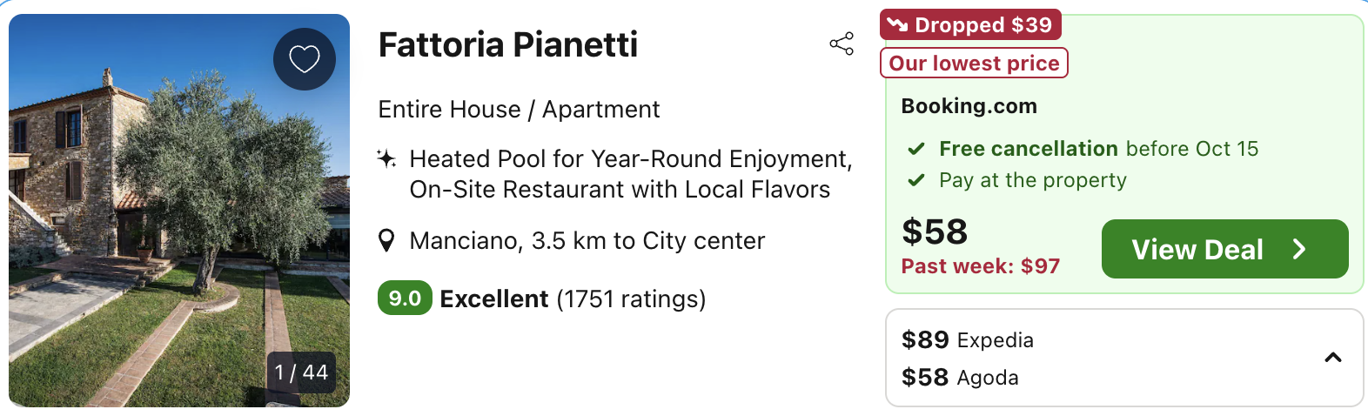Image resolution: width=1368 pixels, height=416 pixels.
Task: Click the Our lowest price label
Action: coord(974,64)
